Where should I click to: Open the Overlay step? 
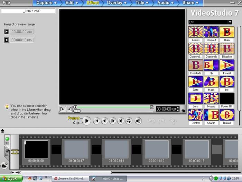coord(117,3)
